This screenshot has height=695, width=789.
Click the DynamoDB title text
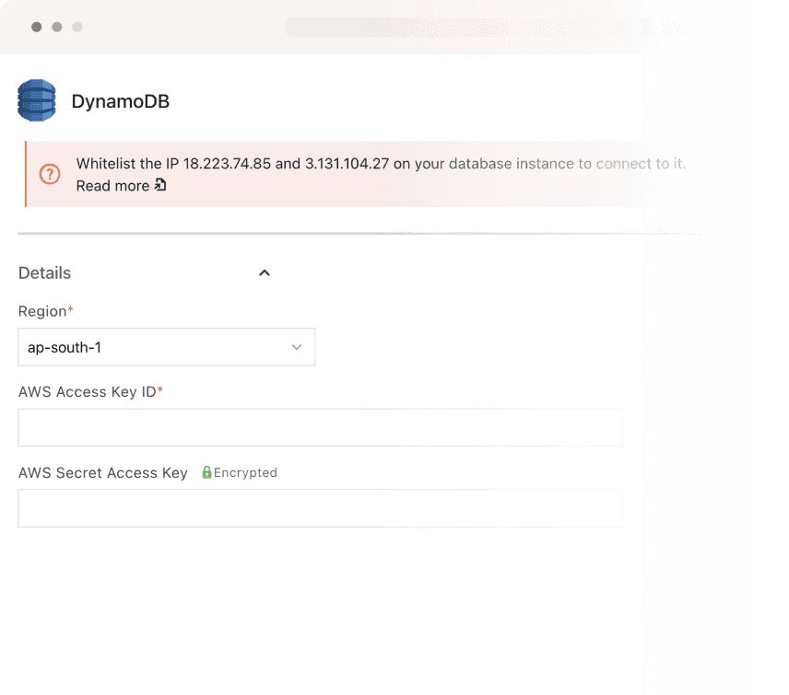coord(120,101)
